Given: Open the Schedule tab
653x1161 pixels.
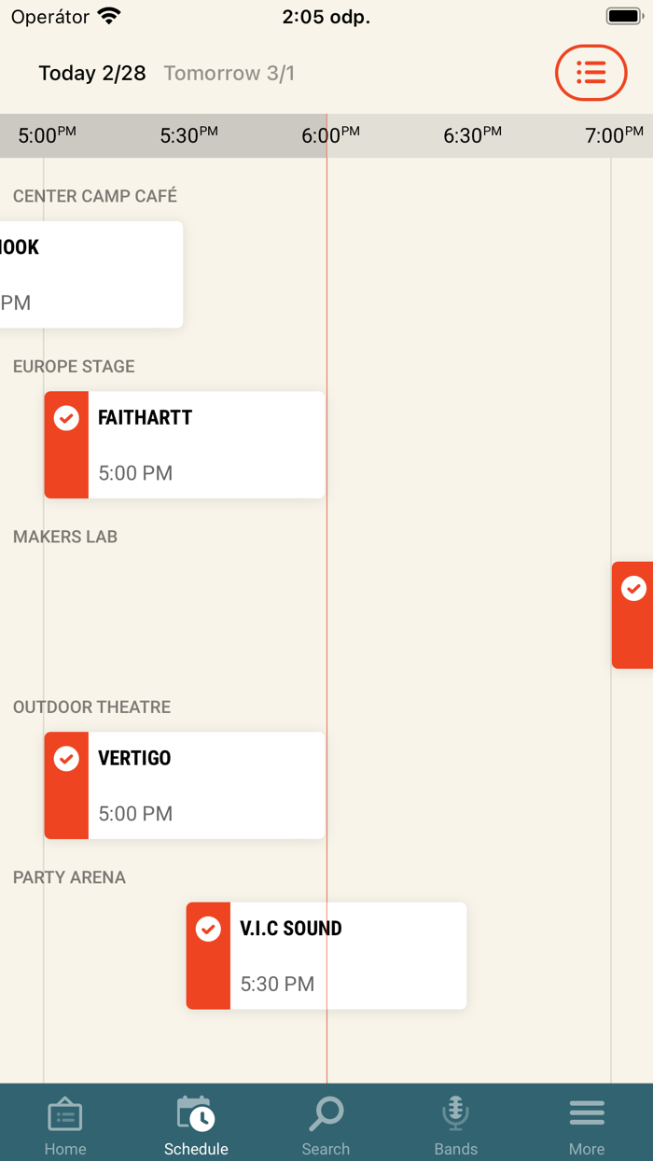Looking at the screenshot, I should [196, 1126].
